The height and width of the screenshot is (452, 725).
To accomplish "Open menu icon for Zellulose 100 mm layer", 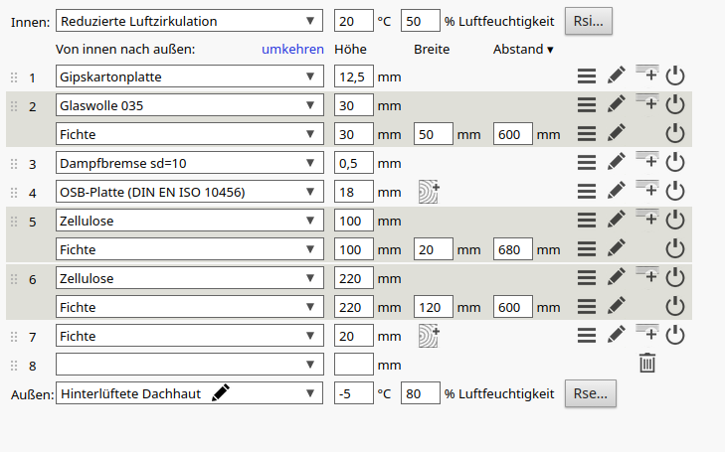I will [x=587, y=221].
